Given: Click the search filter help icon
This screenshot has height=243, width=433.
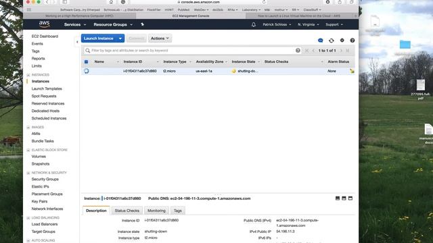Looking at the screenshot, I should tap(298, 51).
